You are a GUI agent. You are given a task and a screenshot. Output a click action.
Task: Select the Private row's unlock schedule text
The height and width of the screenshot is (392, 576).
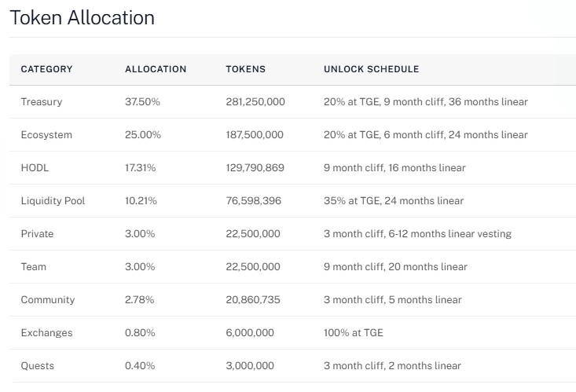[x=417, y=234]
